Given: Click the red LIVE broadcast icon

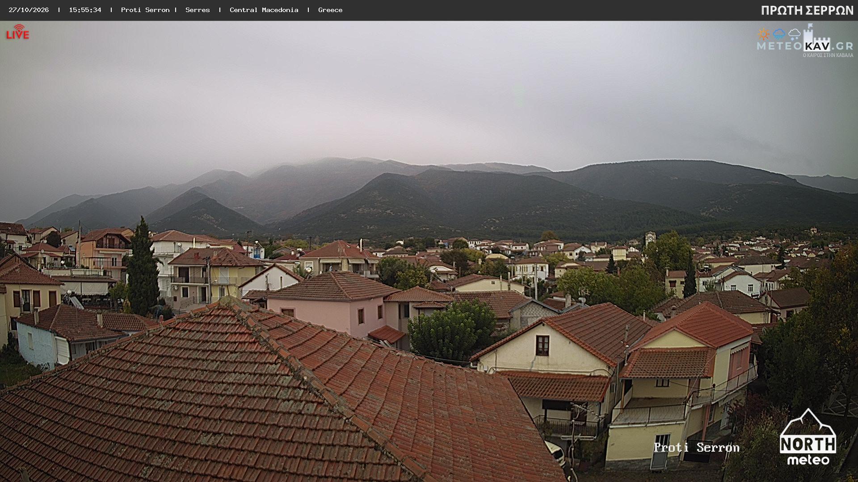Looking at the screenshot, I should point(17,32).
